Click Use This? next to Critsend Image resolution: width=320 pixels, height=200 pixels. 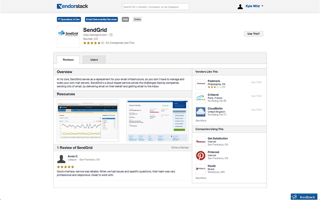[256, 96]
